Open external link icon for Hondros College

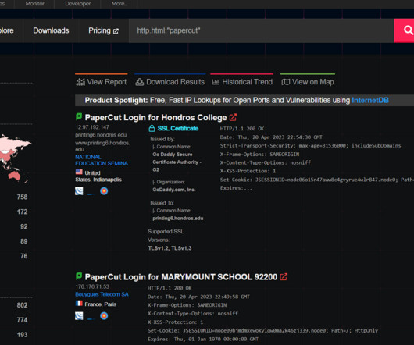pyautogui.click(x=233, y=117)
